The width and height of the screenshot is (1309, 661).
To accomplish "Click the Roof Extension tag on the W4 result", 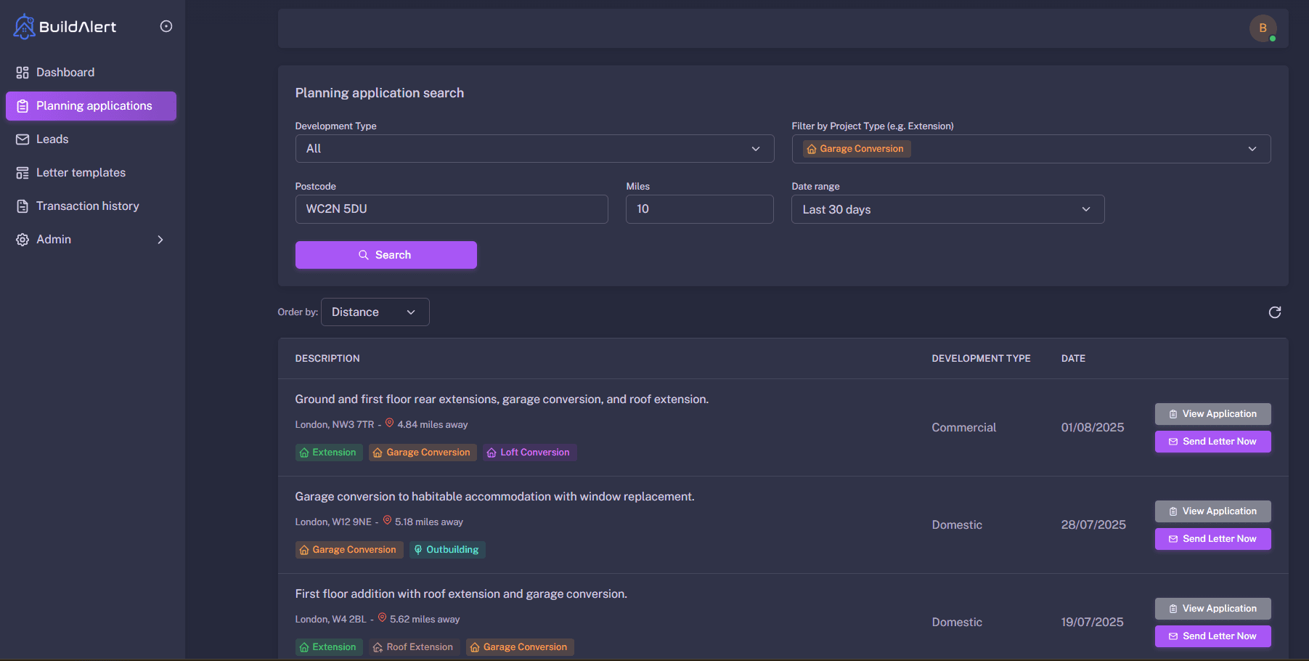I will coord(413,647).
